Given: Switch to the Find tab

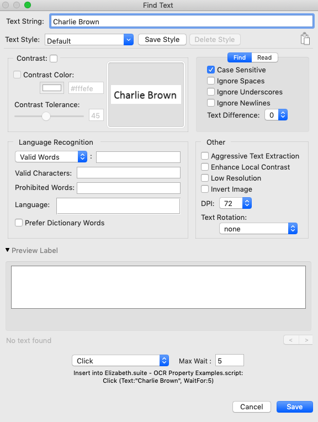Looking at the screenshot, I should (x=240, y=57).
